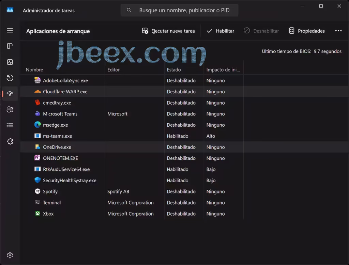349x265 pixels.
Task: Click the Aplicaciones de arranque heading
Action: coord(58,31)
